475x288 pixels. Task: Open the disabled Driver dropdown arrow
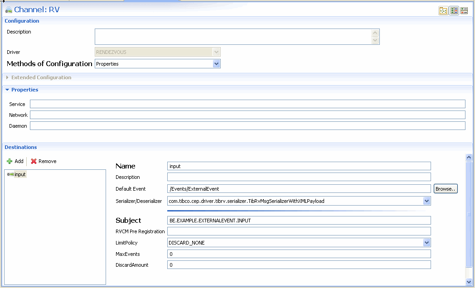pos(216,52)
